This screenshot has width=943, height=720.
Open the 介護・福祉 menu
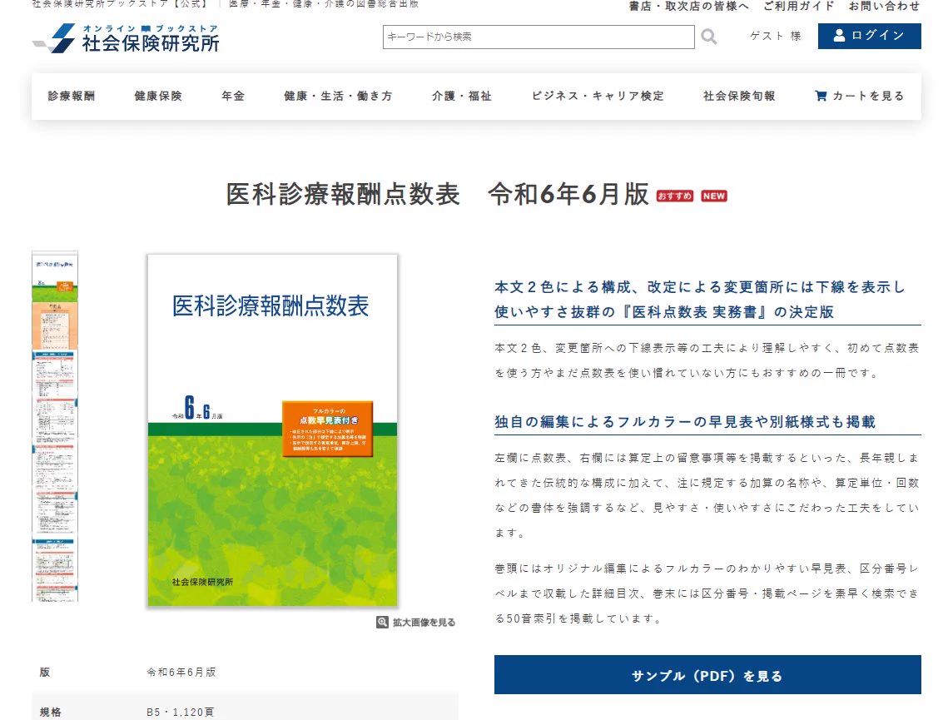[x=462, y=97]
